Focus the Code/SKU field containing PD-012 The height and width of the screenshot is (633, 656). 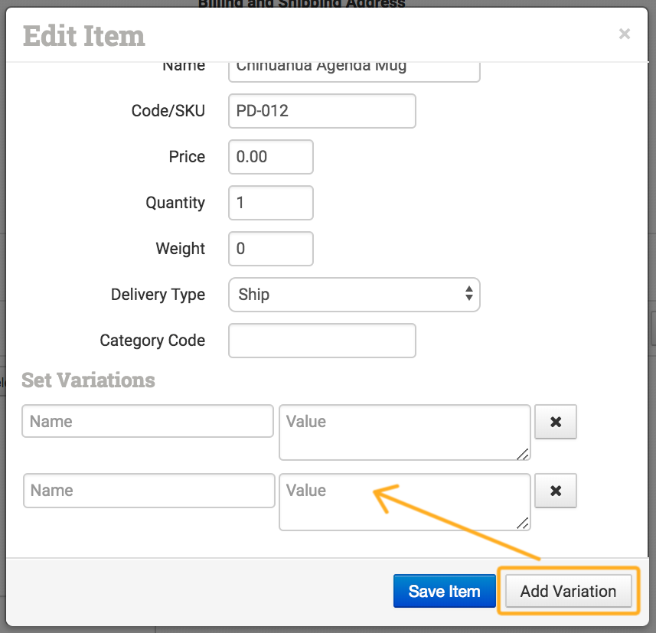coord(321,111)
